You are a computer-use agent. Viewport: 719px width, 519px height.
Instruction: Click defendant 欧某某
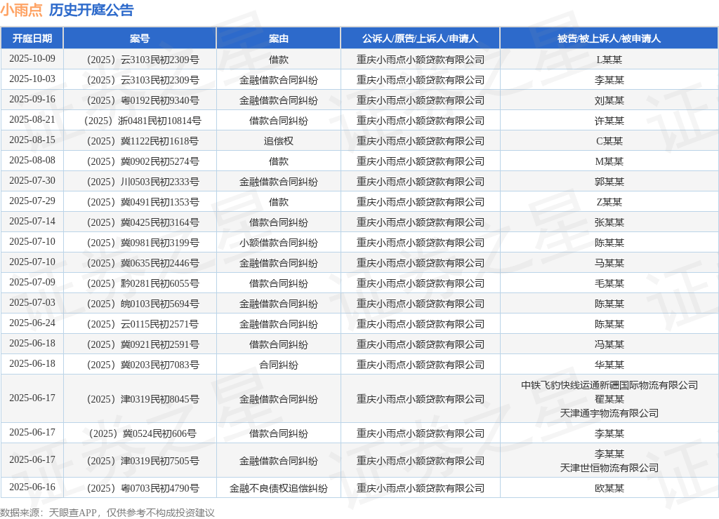(609, 488)
